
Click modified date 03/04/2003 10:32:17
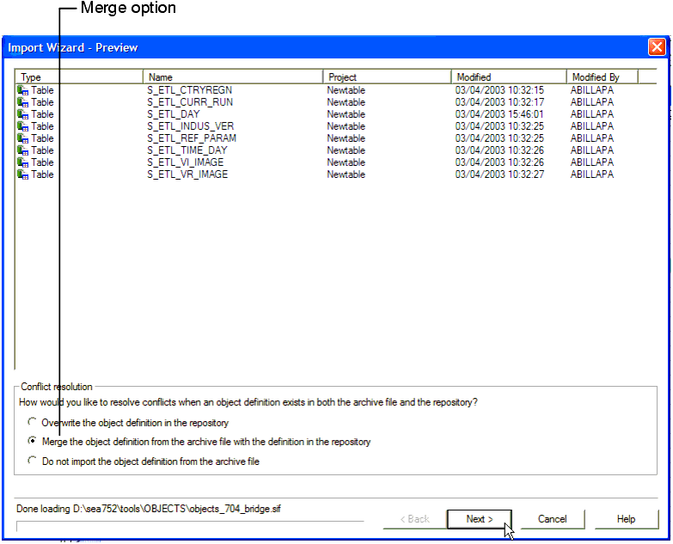pyautogui.click(x=499, y=102)
